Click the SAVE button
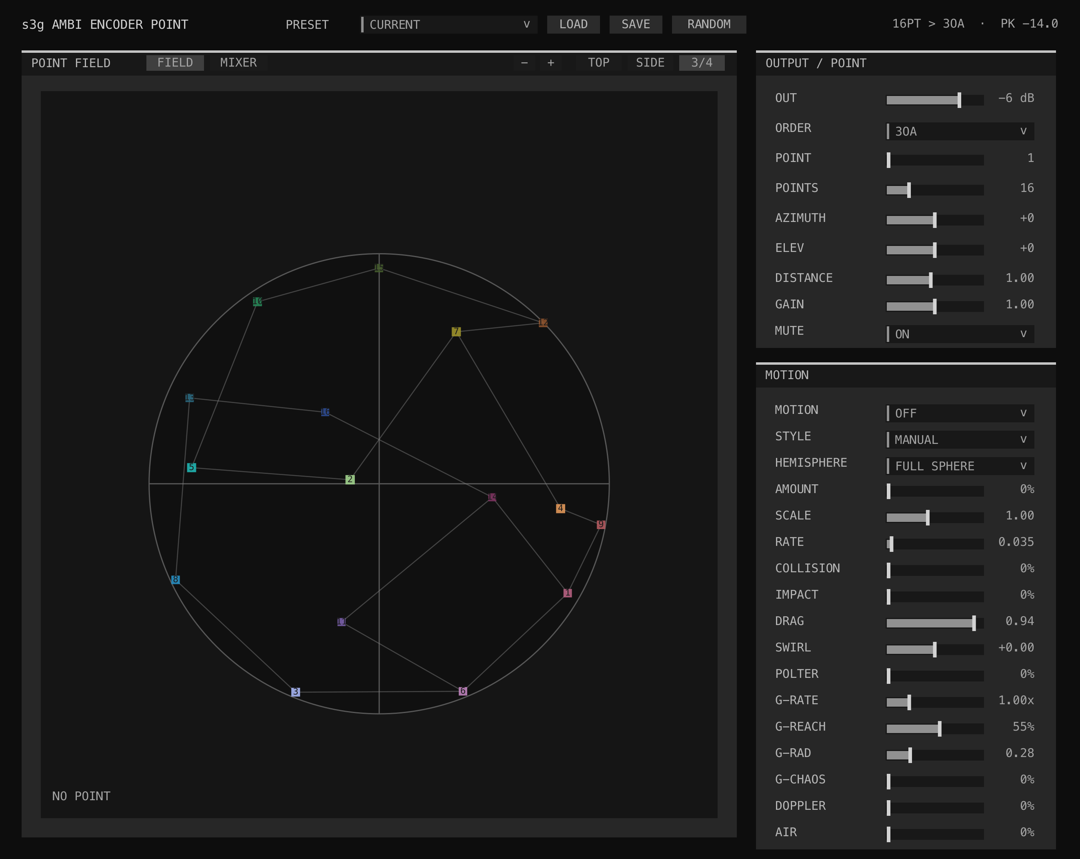Image resolution: width=1080 pixels, height=859 pixels. [x=636, y=24]
